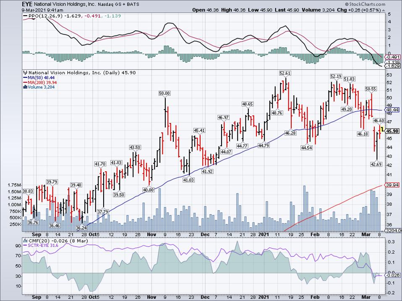Click the black line swatch before PPO(12,26,9)
Viewport: 402px width, 301px height.
[25, 16]
